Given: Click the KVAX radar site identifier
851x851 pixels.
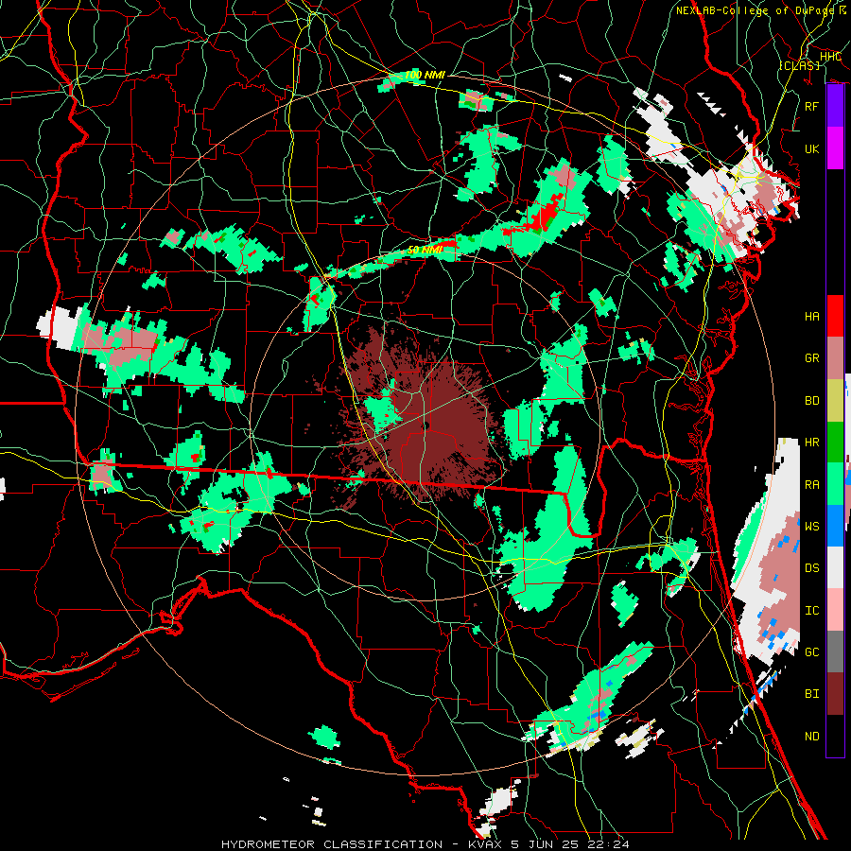Looking at the screenshot, I should tap(484, 844).
